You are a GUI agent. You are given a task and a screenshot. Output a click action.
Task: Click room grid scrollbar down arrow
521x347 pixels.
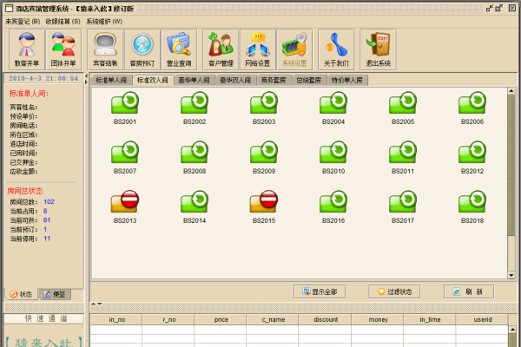(511, 275)
